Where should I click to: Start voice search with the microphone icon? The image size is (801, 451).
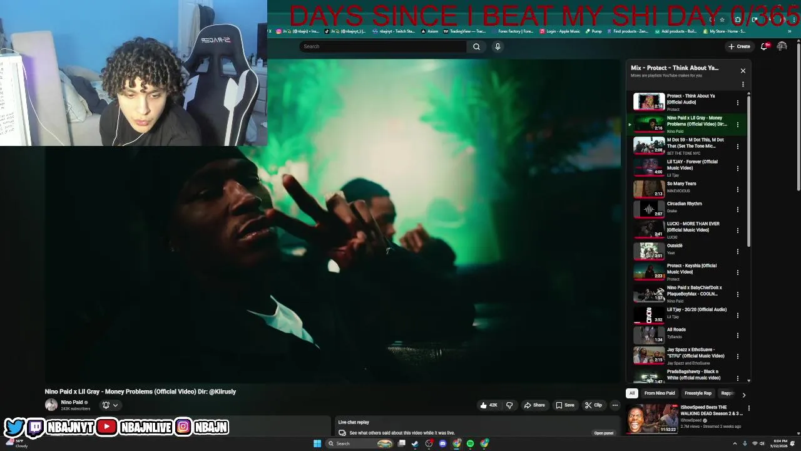[x=497, y=46]
